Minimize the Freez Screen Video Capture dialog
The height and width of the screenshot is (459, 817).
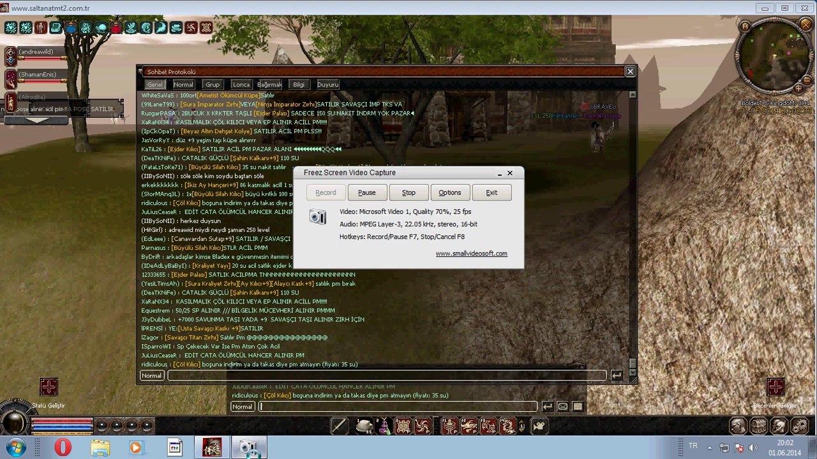pos(499,173)
